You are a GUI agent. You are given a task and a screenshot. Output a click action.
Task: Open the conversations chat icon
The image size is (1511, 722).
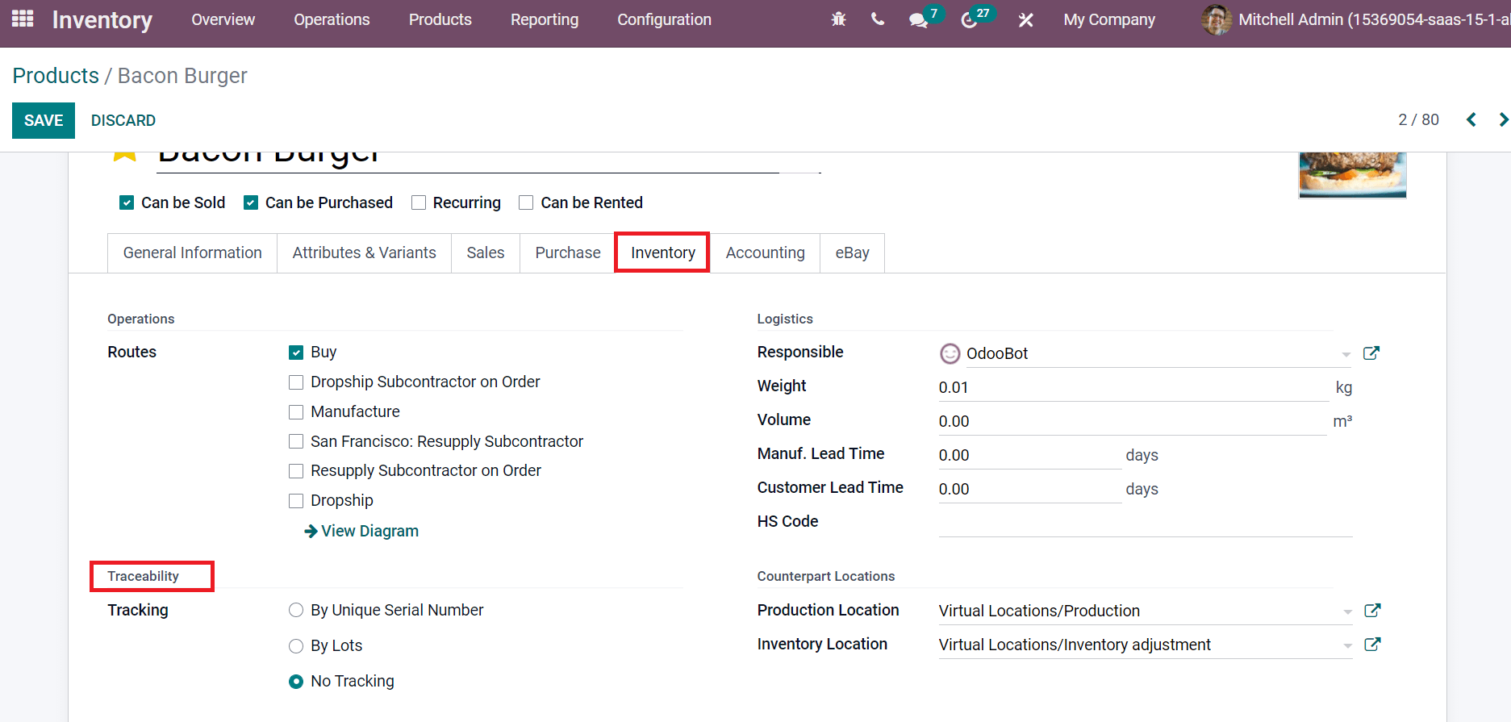918,20
